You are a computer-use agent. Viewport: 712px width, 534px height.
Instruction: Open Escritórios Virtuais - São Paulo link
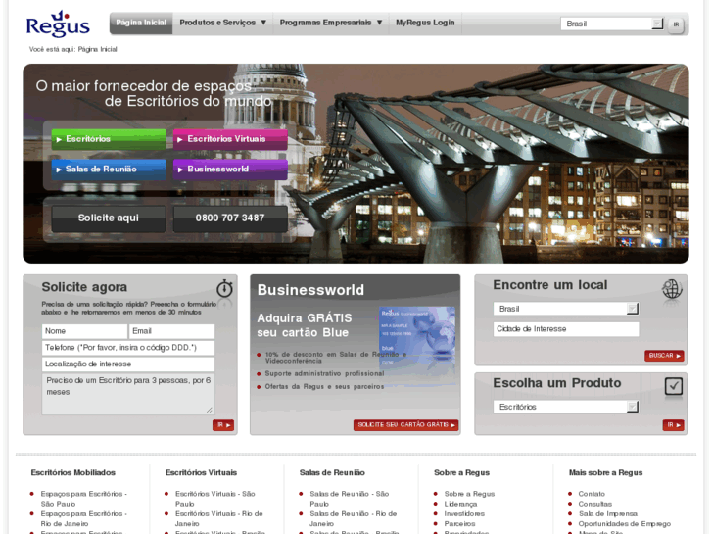(x=215, y=499)
